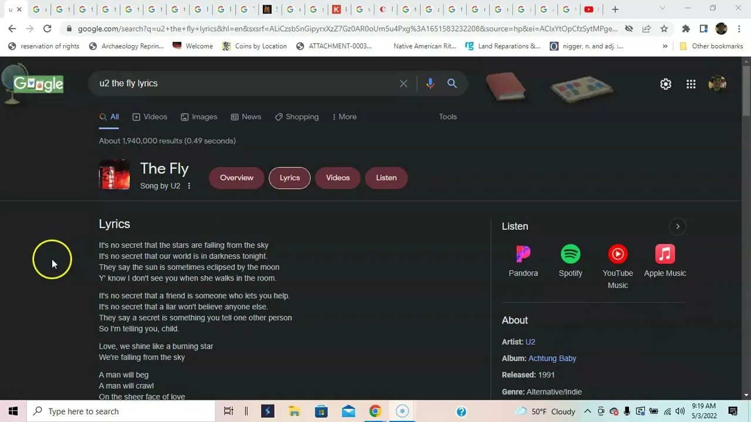Screen dimensions: 751x422
Task: Open the song in Apple Music
Action: (665, 261)
